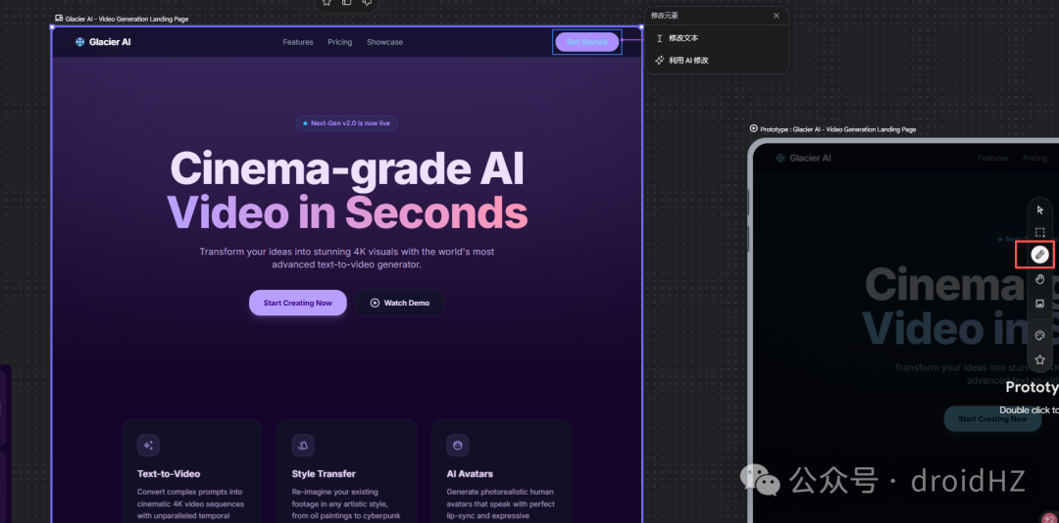Image resolution: width=1059 pixels, height=523 pixels.
Task: Click the Get Started button in the navbar
Action: click(x=587, y=42)
